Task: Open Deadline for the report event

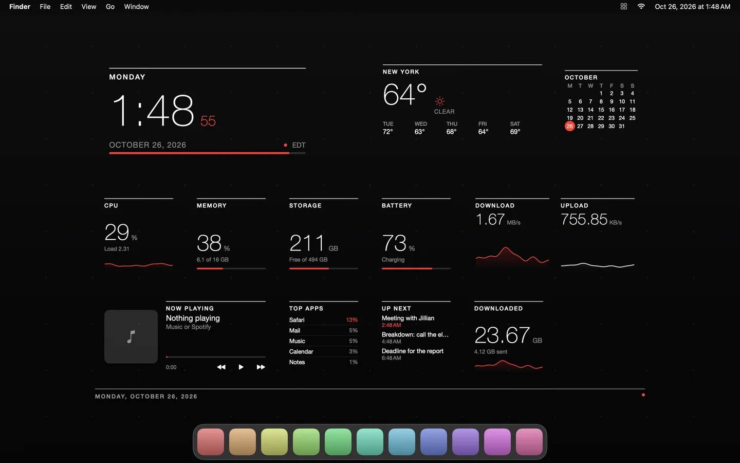Action: click(x=415, y=354)
